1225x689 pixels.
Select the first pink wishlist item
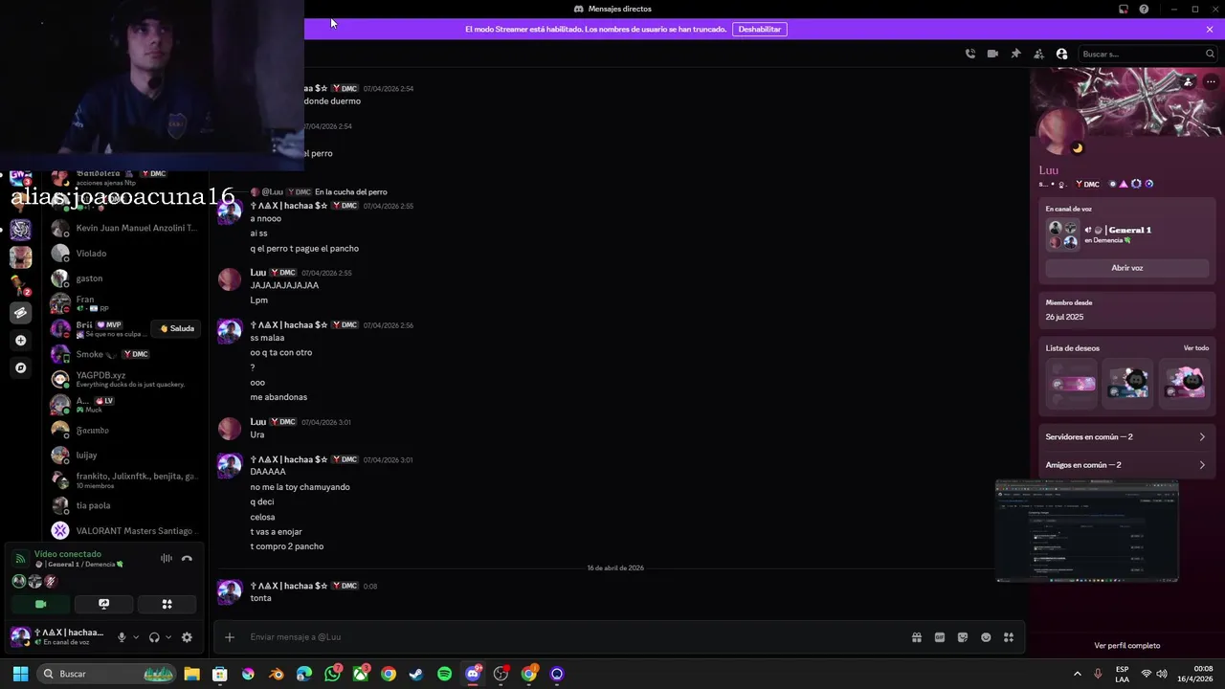pyautogui.click(x=1072, y=384)
